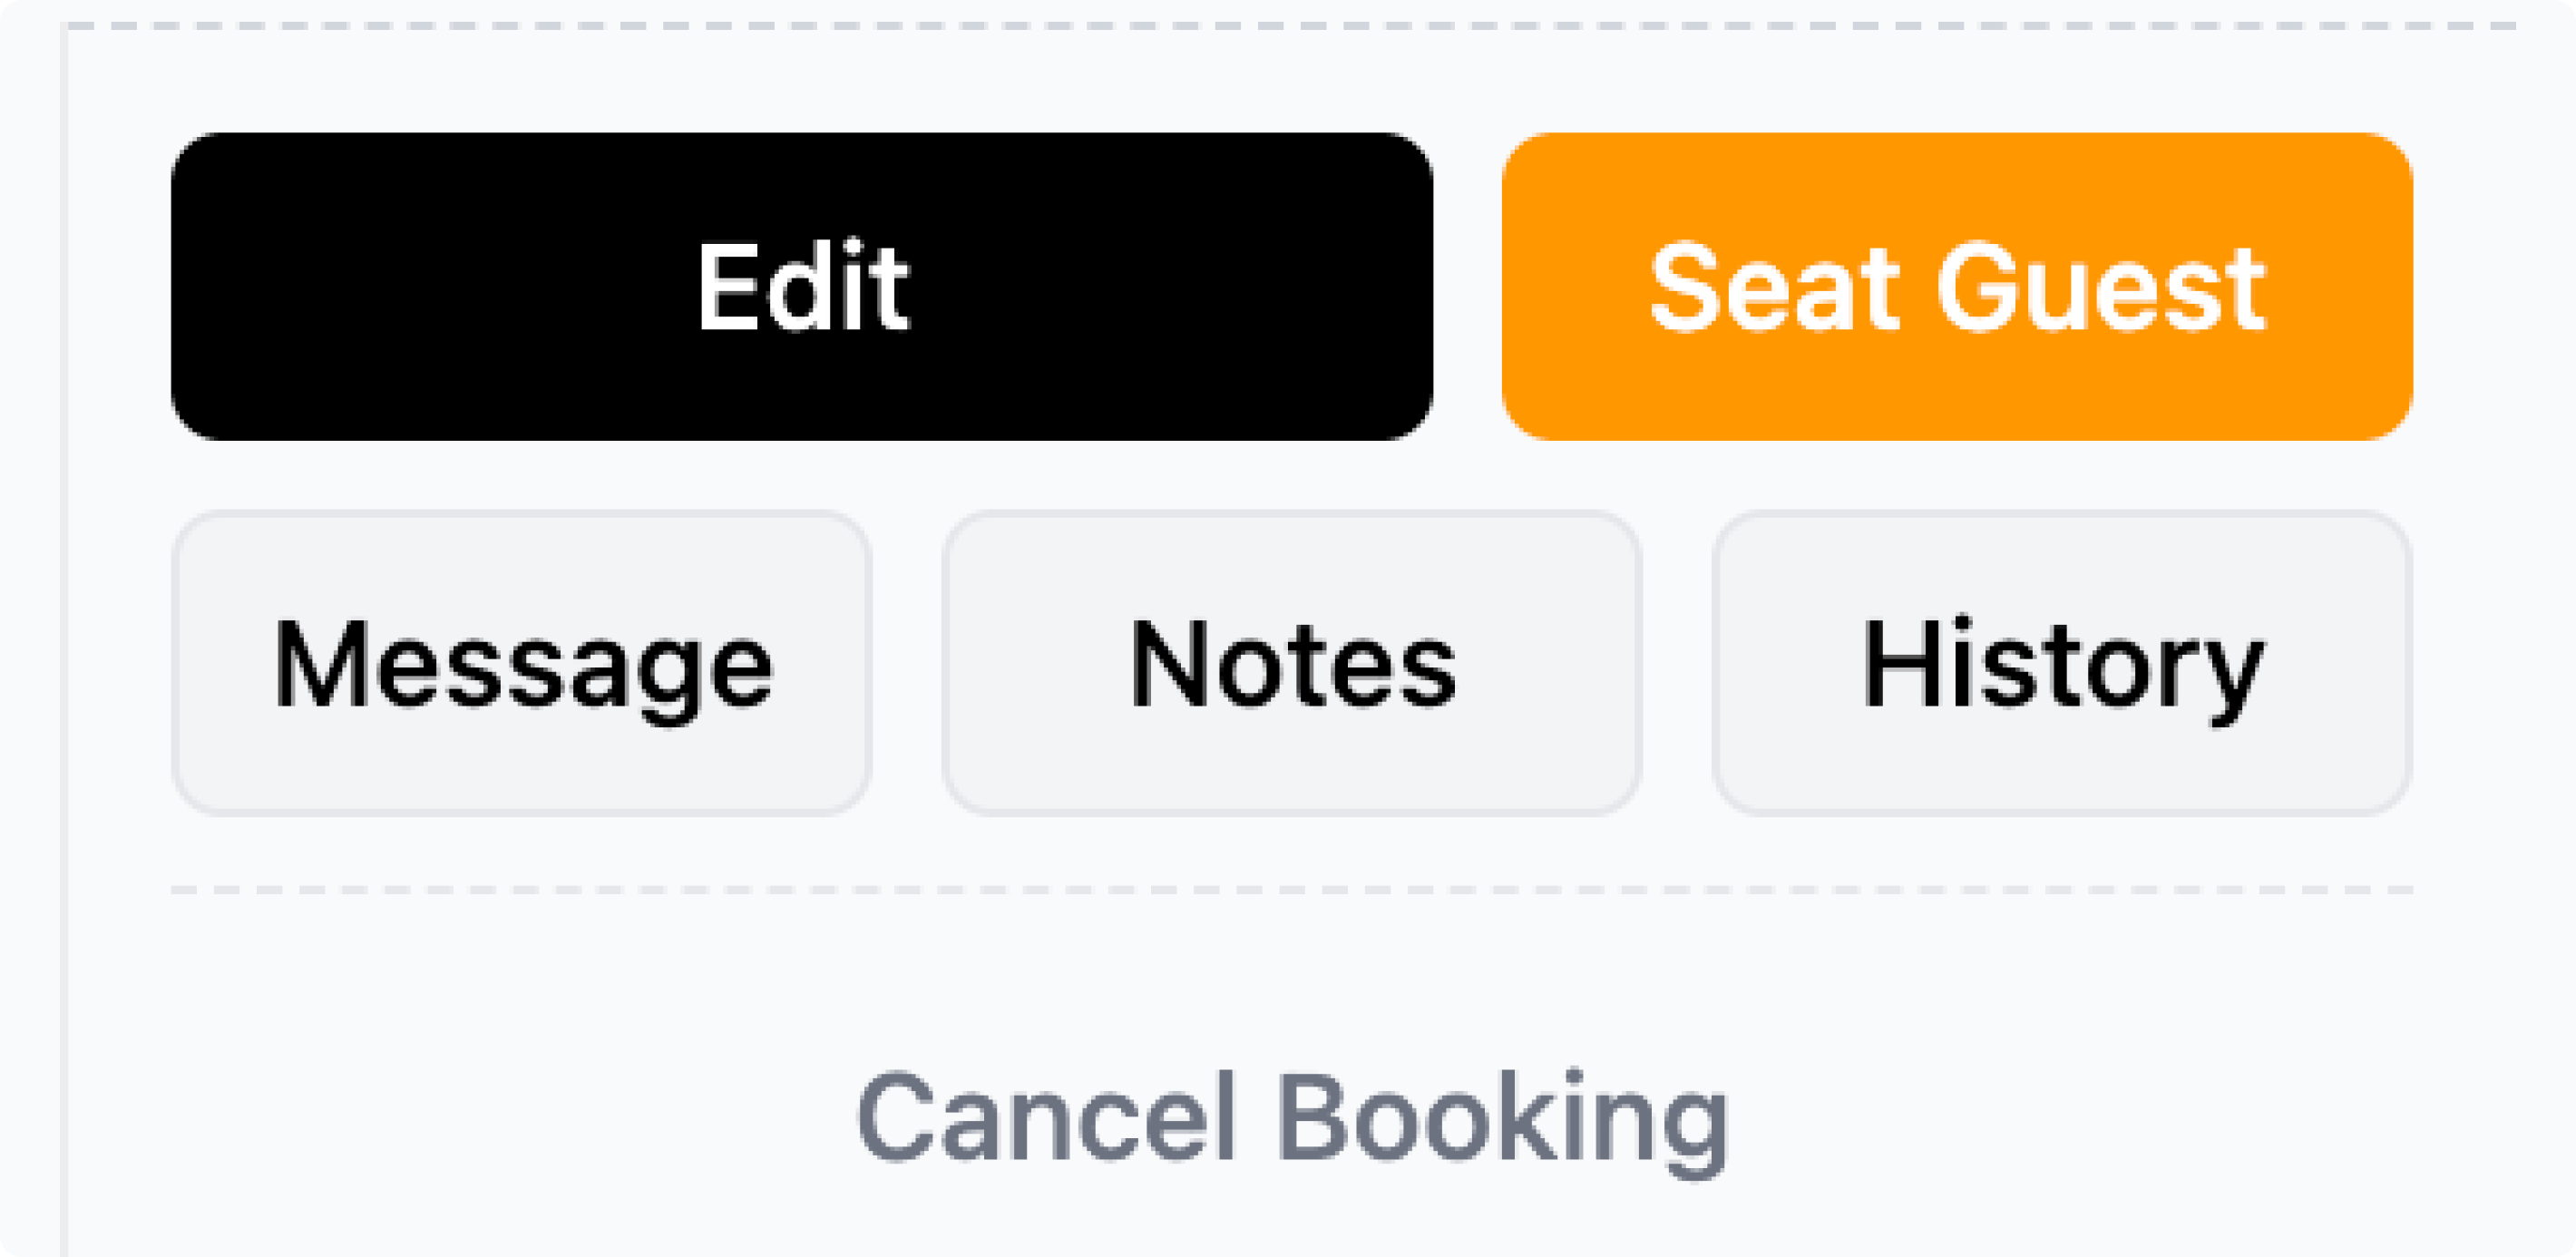Viewport: 2576px width, 1257px height.
Task: Tap the grey History button
Action: [x=2061, y=664]
